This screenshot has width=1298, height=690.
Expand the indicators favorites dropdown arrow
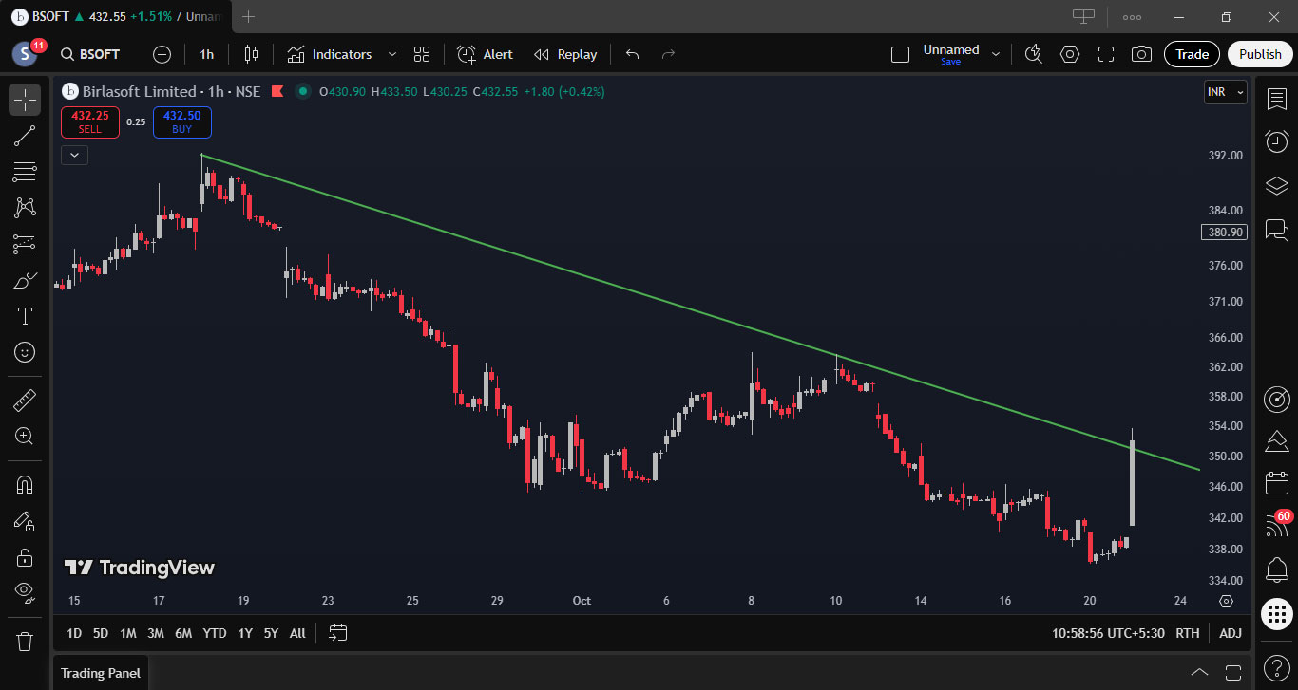click(391, 54)
